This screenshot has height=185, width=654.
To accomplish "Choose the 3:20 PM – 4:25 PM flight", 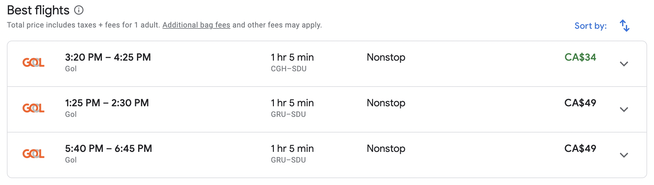I will point(108,57).
